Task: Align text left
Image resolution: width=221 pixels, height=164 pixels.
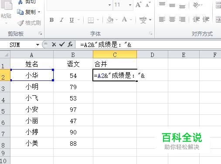Action: coord(162,20)
